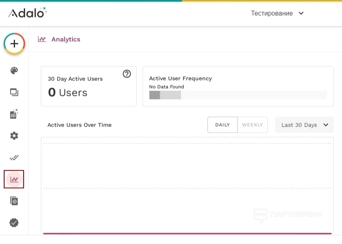Click the chart icon beside Analytics heading
342x244 pixels.
point(42,39)
